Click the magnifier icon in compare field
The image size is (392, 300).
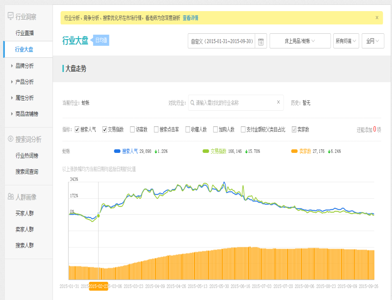pos(193,103)
